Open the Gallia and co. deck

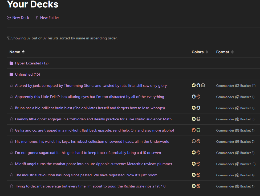[x=95, y=130]
